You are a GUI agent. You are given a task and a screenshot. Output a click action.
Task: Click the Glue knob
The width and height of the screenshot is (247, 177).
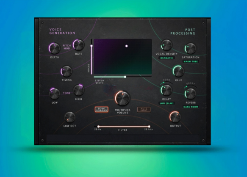click(178, 71)
